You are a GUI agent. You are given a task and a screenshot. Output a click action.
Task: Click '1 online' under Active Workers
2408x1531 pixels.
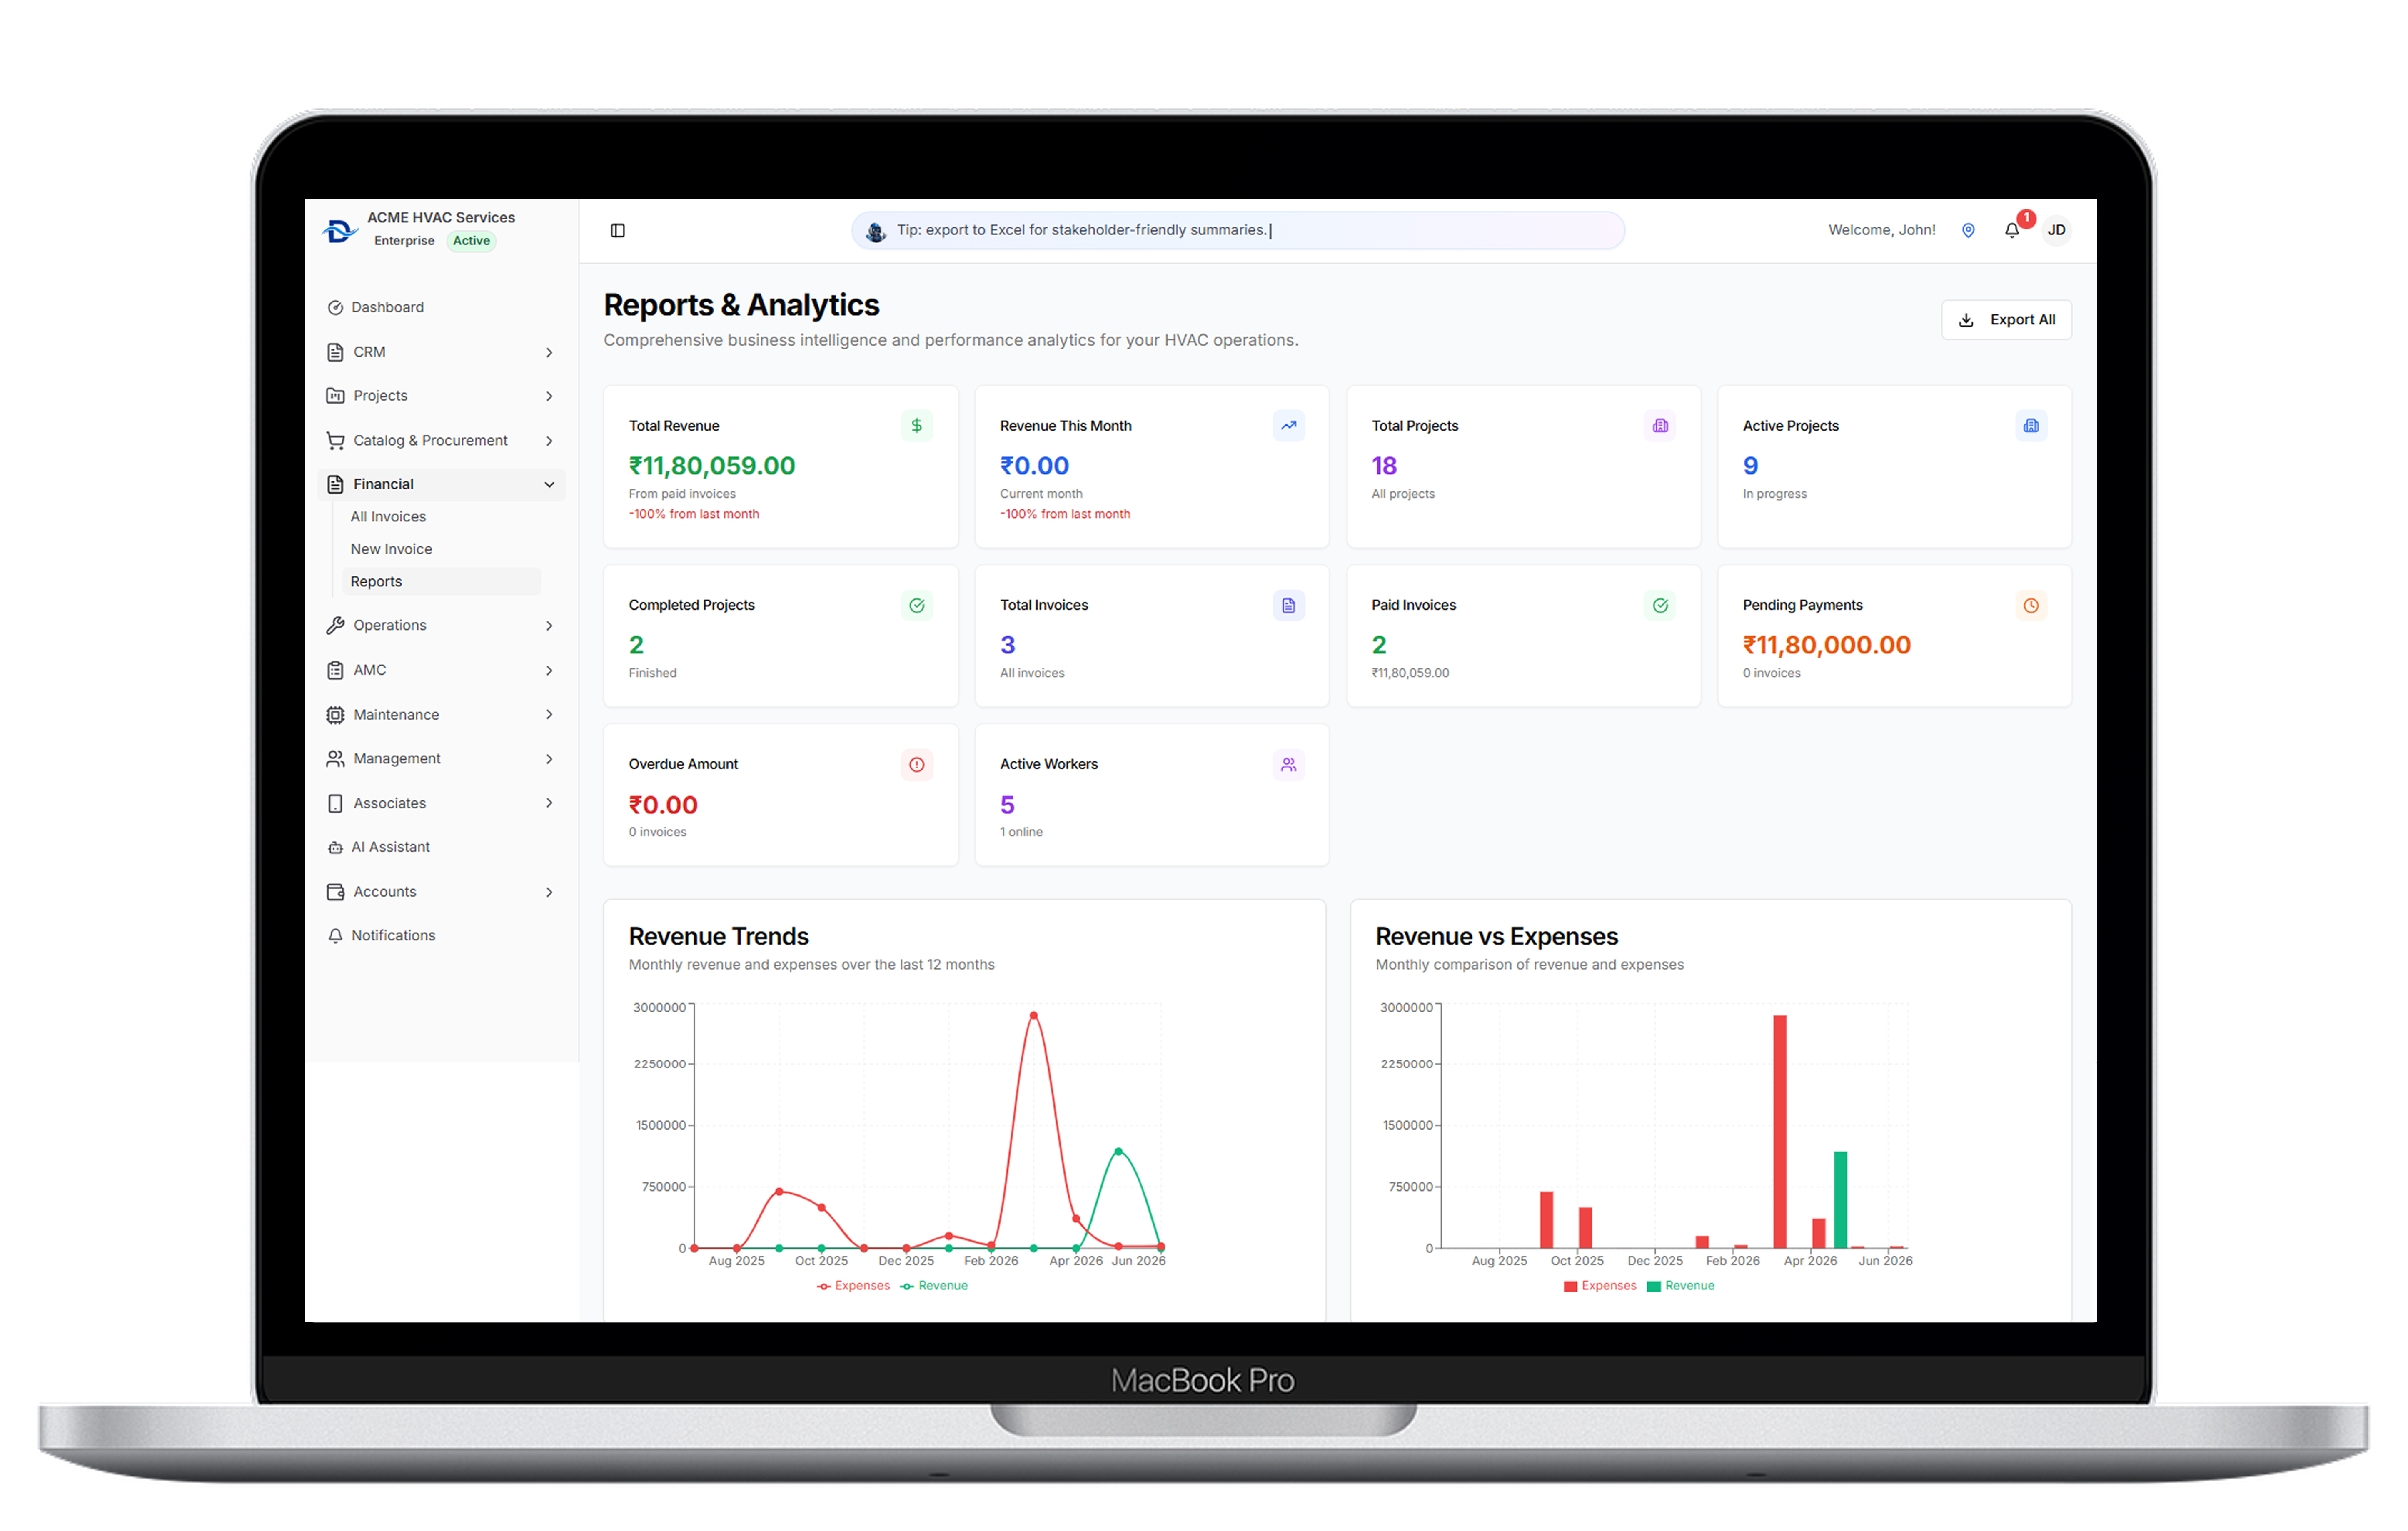tap(1021, 832)
